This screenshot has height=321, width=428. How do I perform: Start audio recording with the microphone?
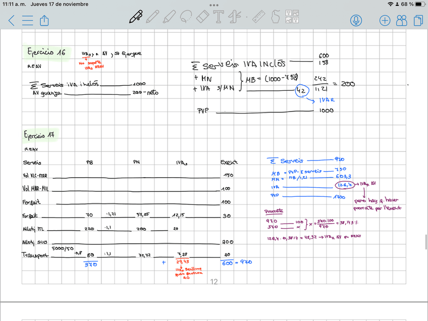click(x=357, y=20)
